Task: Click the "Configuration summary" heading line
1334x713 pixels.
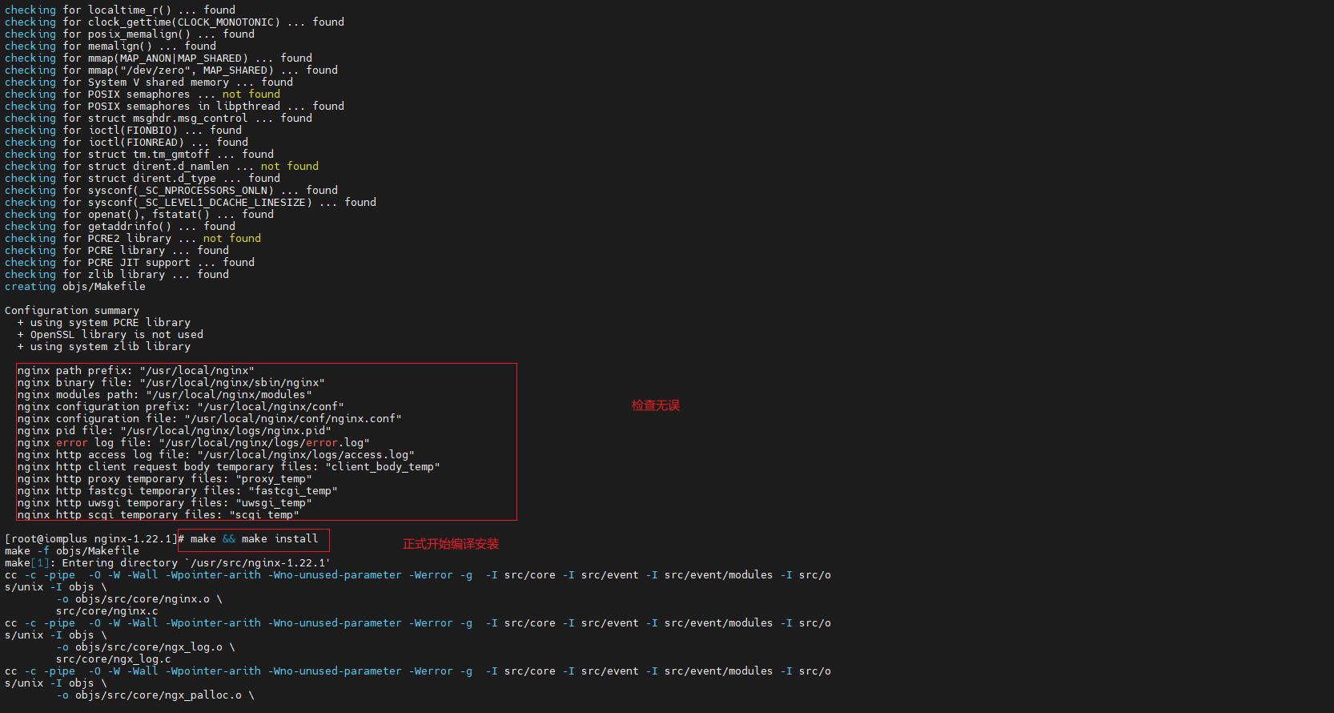Action: tap(72, 311)
